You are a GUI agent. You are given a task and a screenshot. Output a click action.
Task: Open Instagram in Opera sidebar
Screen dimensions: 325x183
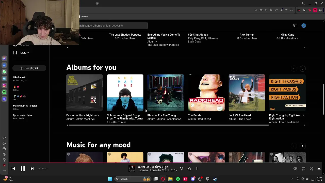pos(4,86)
